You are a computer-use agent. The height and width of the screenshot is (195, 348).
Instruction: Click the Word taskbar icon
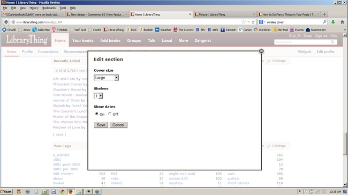point(54,191)
